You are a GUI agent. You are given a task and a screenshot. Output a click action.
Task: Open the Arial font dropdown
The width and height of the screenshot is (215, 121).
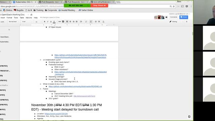tap(27, 22)
